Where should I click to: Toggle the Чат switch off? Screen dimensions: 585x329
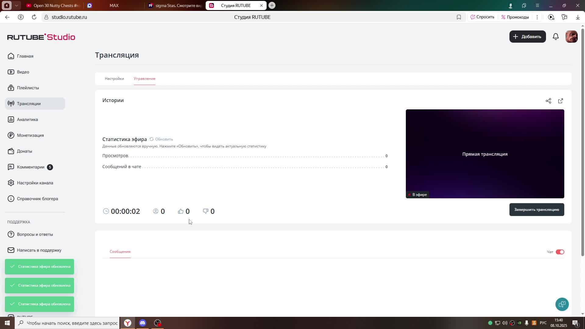coord(560,252)
